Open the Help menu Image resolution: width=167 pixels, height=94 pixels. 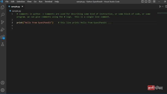[x=57, y=2]
